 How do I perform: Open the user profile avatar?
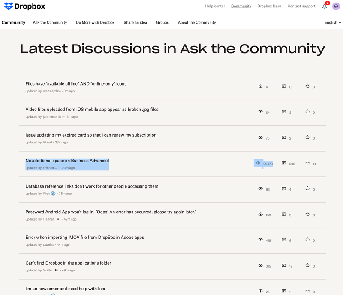[x=336, y=6]
